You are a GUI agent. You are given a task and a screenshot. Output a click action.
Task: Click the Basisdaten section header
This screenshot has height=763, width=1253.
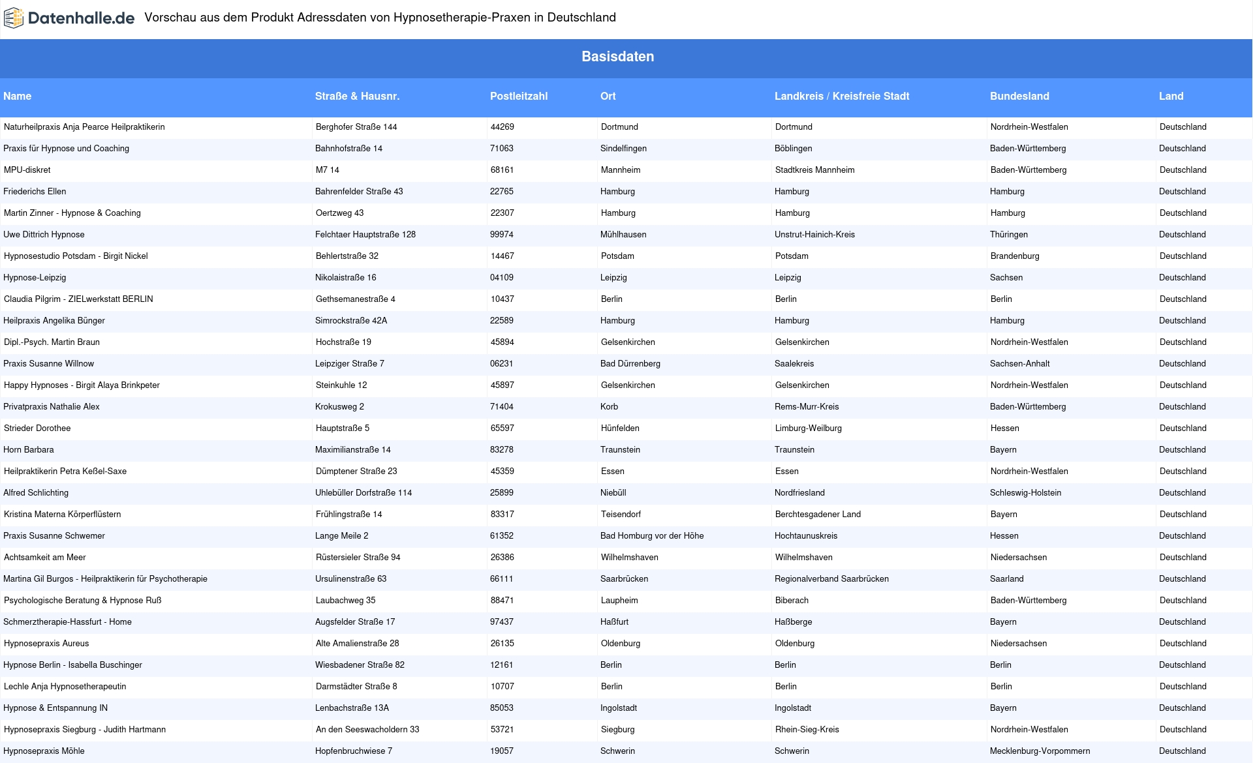pyautogui.click(x=618, y=57)
